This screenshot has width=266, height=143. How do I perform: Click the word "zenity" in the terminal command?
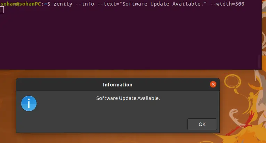[63, 4]
